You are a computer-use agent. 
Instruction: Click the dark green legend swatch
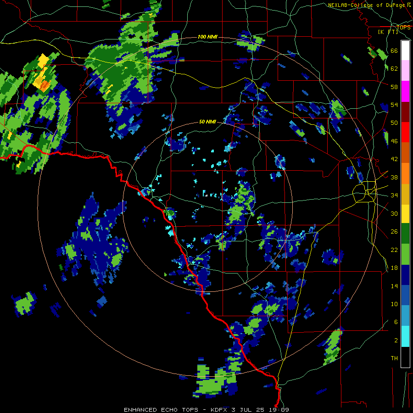point(405,234)
